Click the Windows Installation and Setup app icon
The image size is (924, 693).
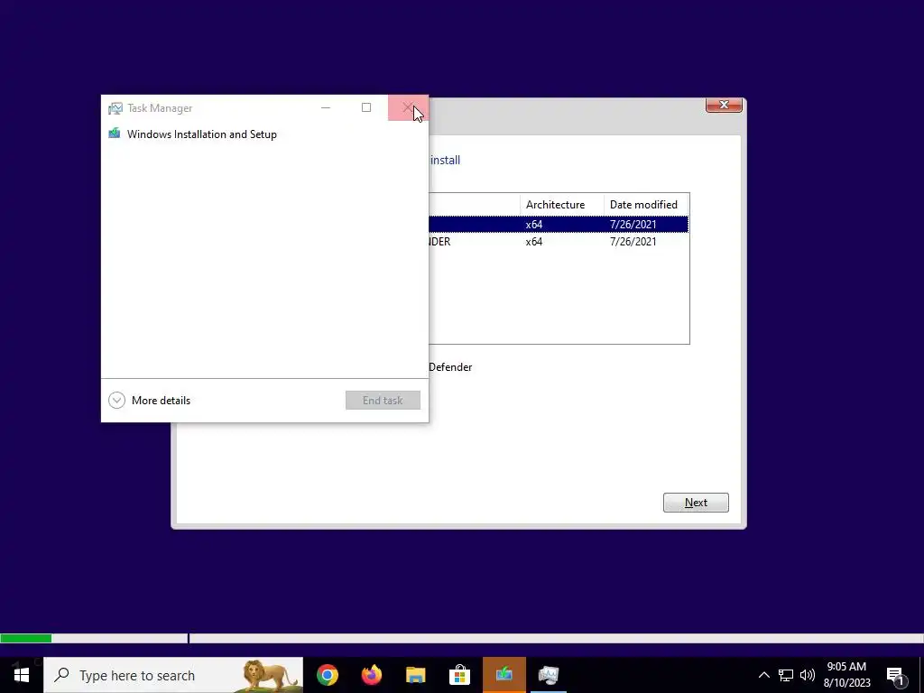(115, 134)
